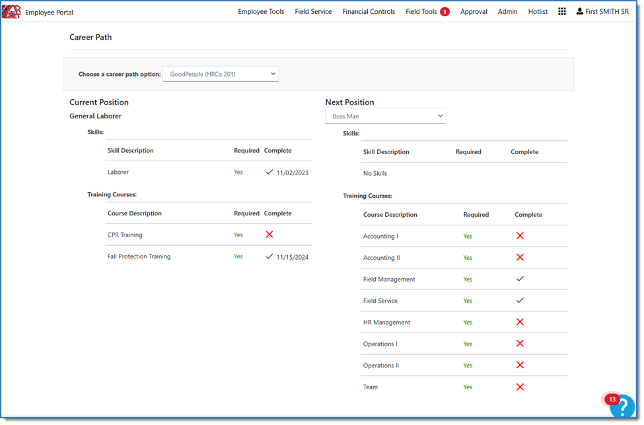Screen dimensions: 644x425
Task: Click the red X for HR Management
Action: click(x=520, y=322)
